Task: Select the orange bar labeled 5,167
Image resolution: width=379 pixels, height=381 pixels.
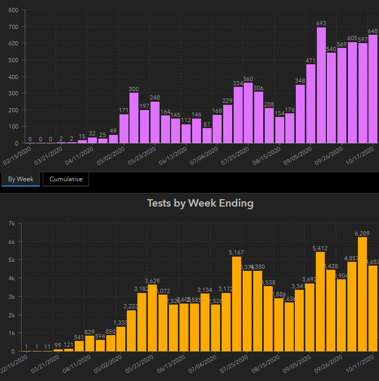Action: point(236,304)
